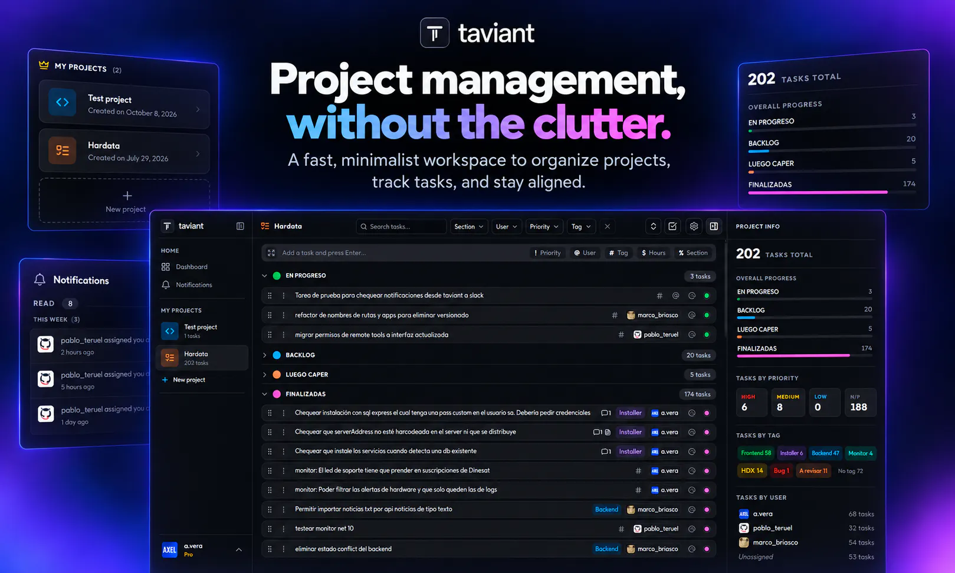Click the FINALIZADAS progress bar in project info
The height and width of the screenshot is (573, 955).
pos(805,355)
